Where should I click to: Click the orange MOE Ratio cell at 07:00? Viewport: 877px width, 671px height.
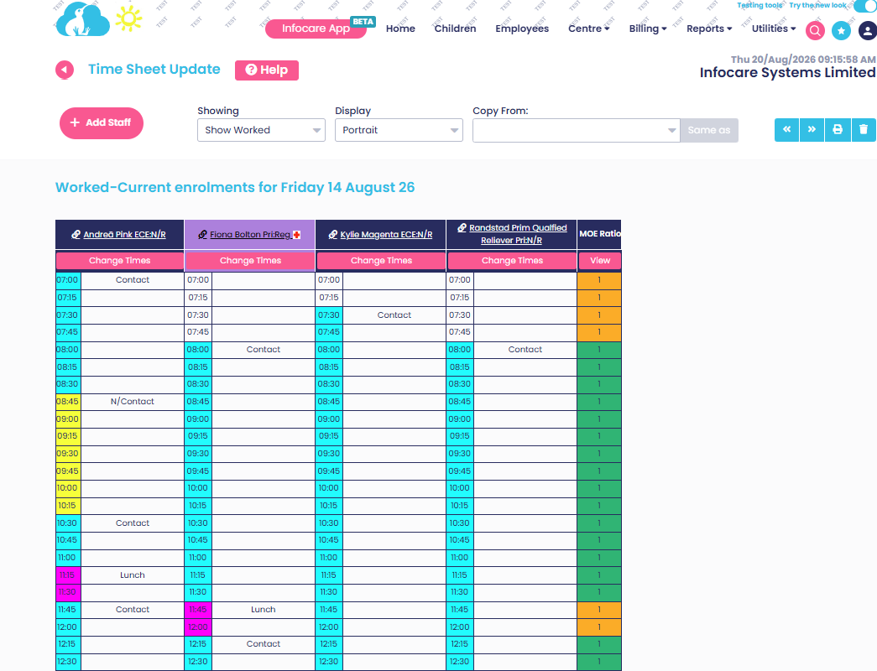click(x=599, y=280)
